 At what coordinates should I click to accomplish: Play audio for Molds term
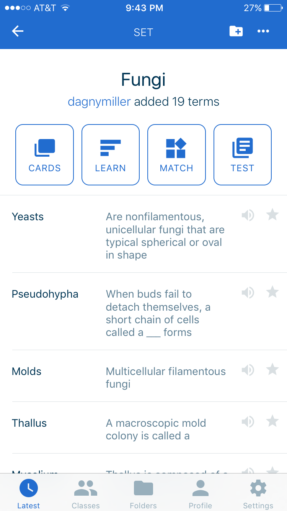[x=248, y=370]
